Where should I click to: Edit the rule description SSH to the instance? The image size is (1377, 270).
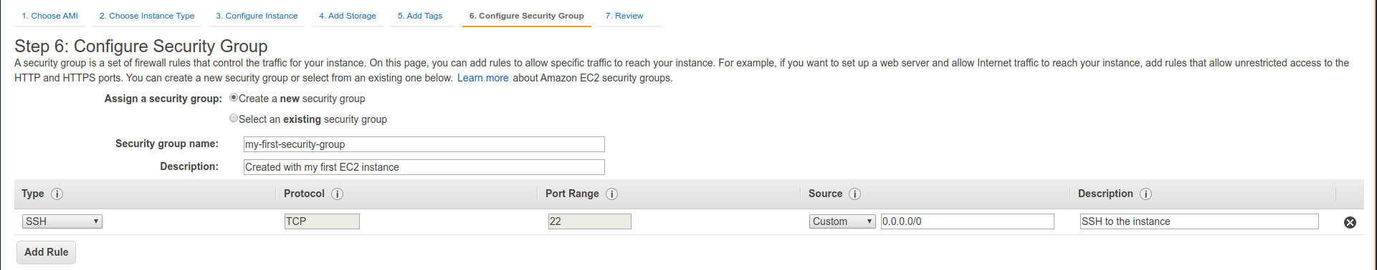click(x=1199, y=221)
